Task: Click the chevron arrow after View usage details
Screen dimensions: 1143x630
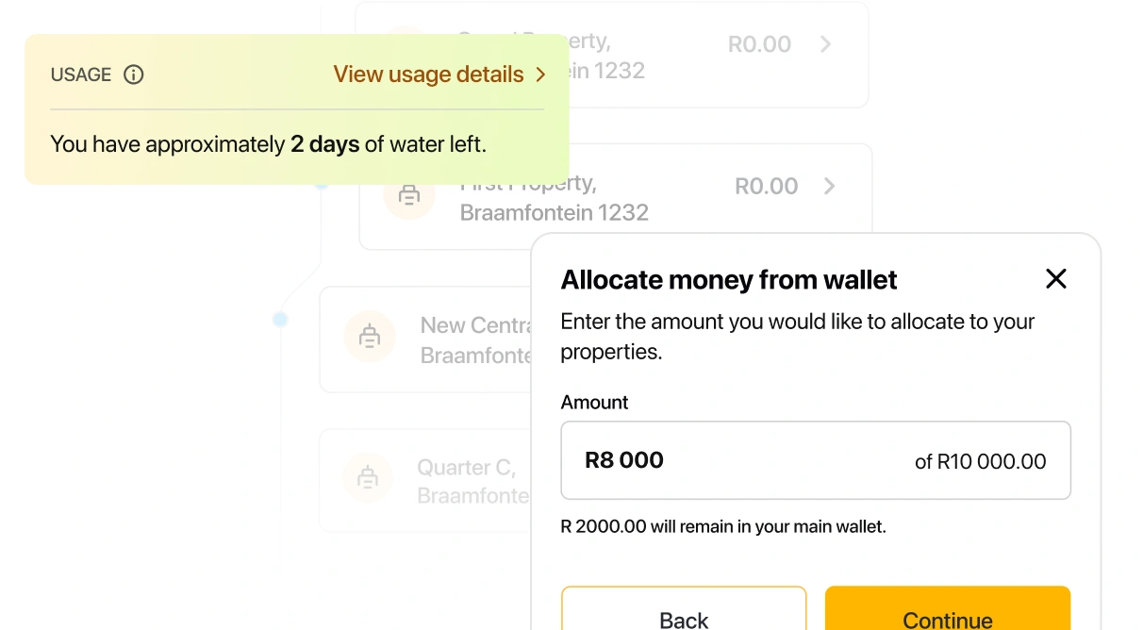Action: click(541, 75)
